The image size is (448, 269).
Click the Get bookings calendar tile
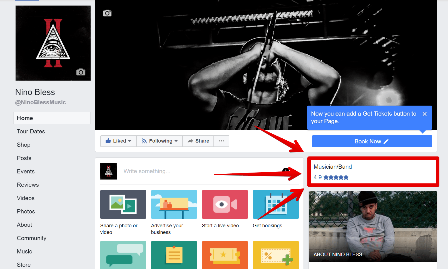[276, 204]
